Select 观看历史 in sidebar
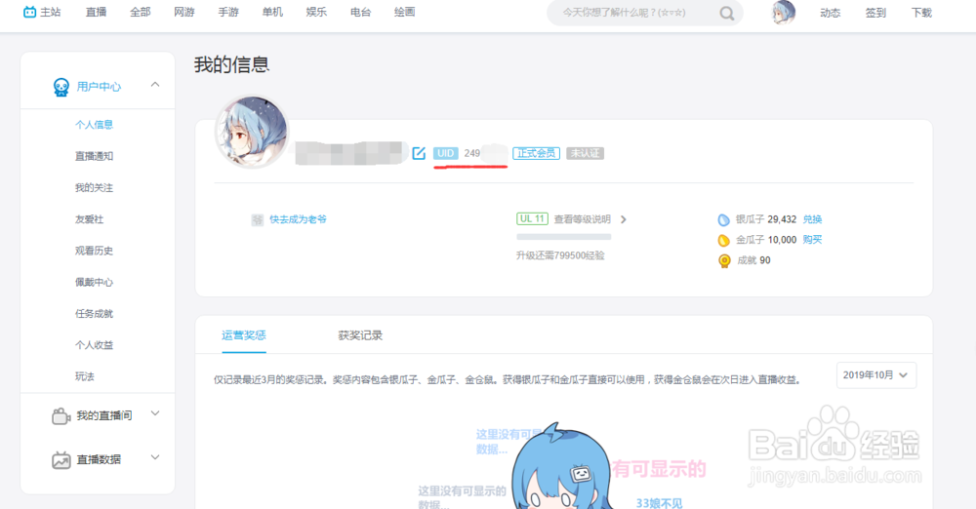 pyautogui.click(x=94, y=251)
